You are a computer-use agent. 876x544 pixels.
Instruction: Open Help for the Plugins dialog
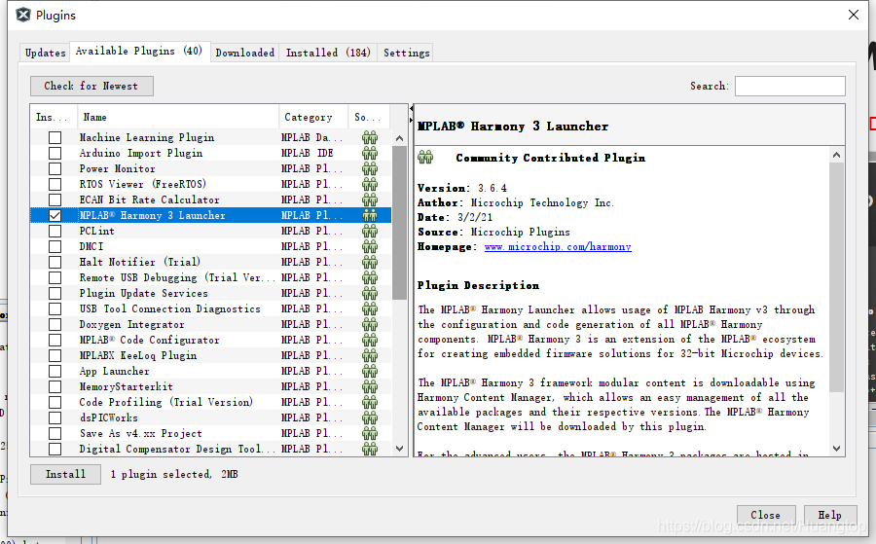(829, 515)
